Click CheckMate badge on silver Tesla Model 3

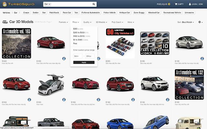tap(202, 58)
